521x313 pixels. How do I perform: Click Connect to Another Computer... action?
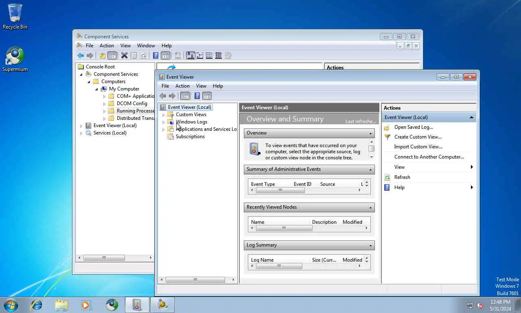click(x=429, y=157)
